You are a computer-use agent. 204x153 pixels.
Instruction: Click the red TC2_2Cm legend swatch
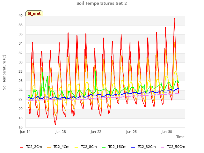[x=21, y=147]
